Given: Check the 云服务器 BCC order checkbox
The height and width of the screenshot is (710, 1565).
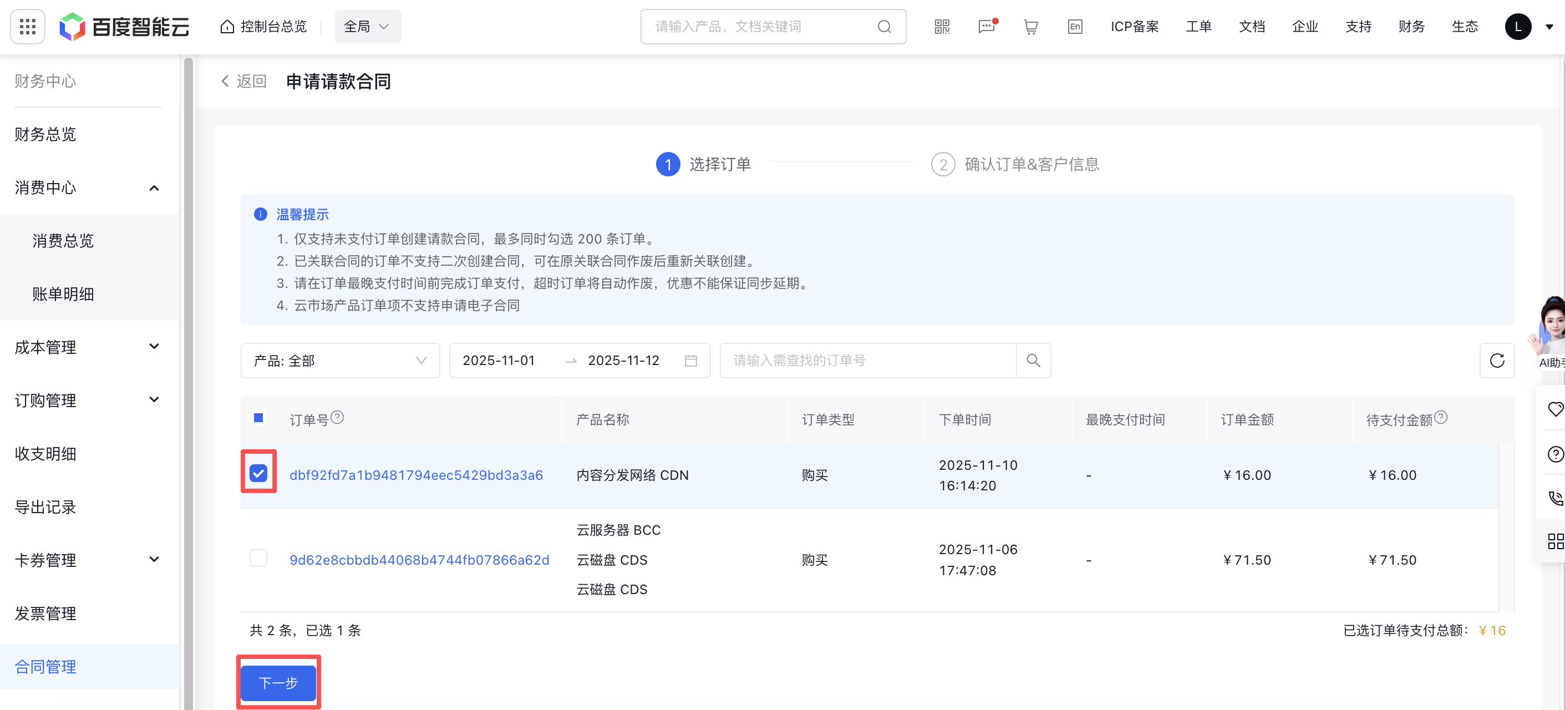Looking at the screenshot, I should (x=258, y=558).
